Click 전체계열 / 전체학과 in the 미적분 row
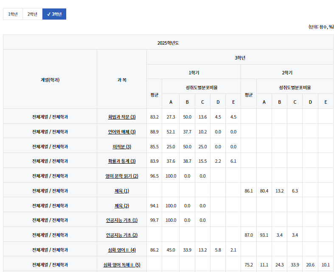The height and width of the screenshot is (272, 334). pos(50,147)
